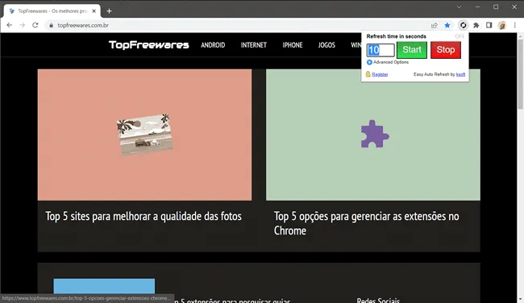Open the tab search chevron

pyautogui.click(x=459, y=6)
